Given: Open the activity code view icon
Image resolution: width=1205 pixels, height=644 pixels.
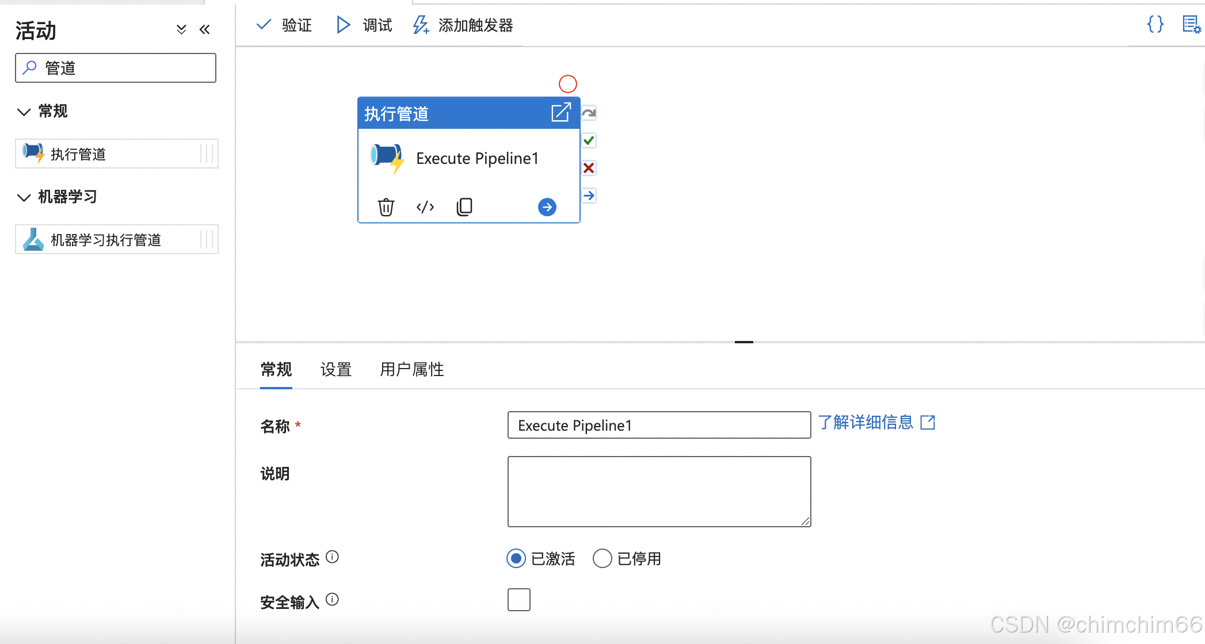Looking at the screenshot, I should pyautogui.click(x=425, y=207).
